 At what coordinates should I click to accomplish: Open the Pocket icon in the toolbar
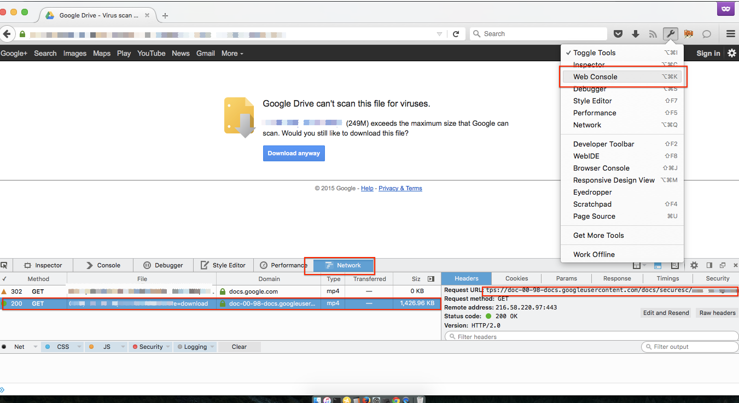pyautogui.click(x=618, y=34)
